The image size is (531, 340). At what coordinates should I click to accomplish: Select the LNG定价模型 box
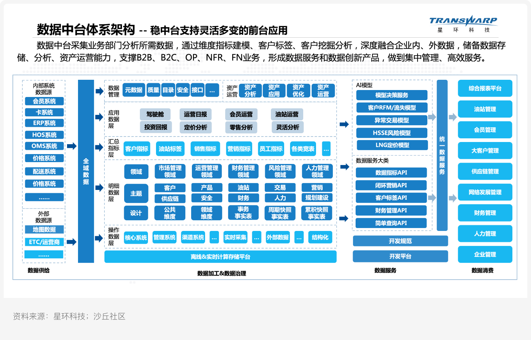click(x=392, y=145)
